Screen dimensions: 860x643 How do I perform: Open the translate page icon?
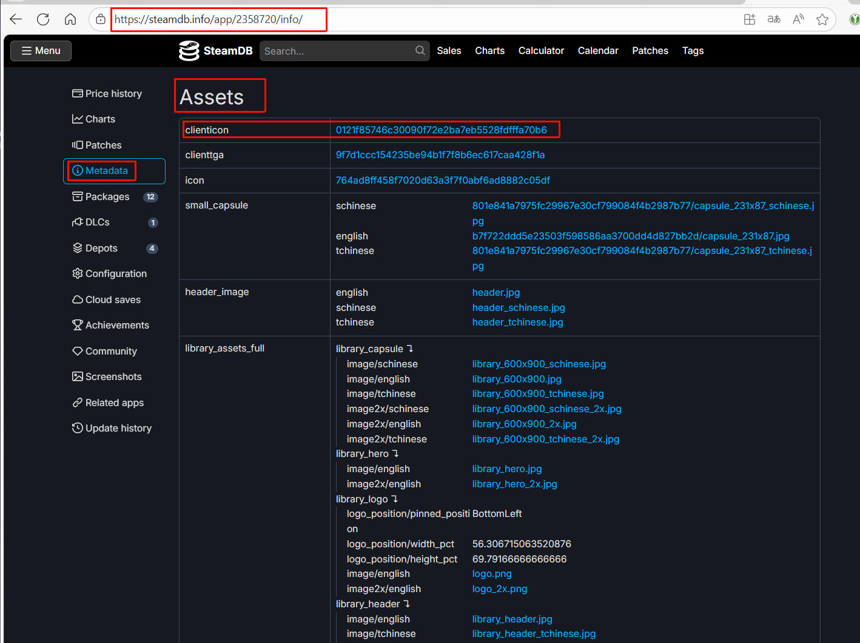click(774, 19)
